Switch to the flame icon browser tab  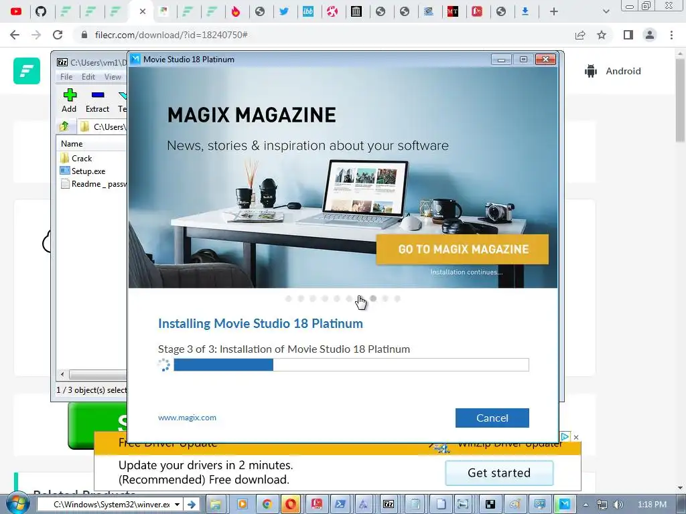236,11
